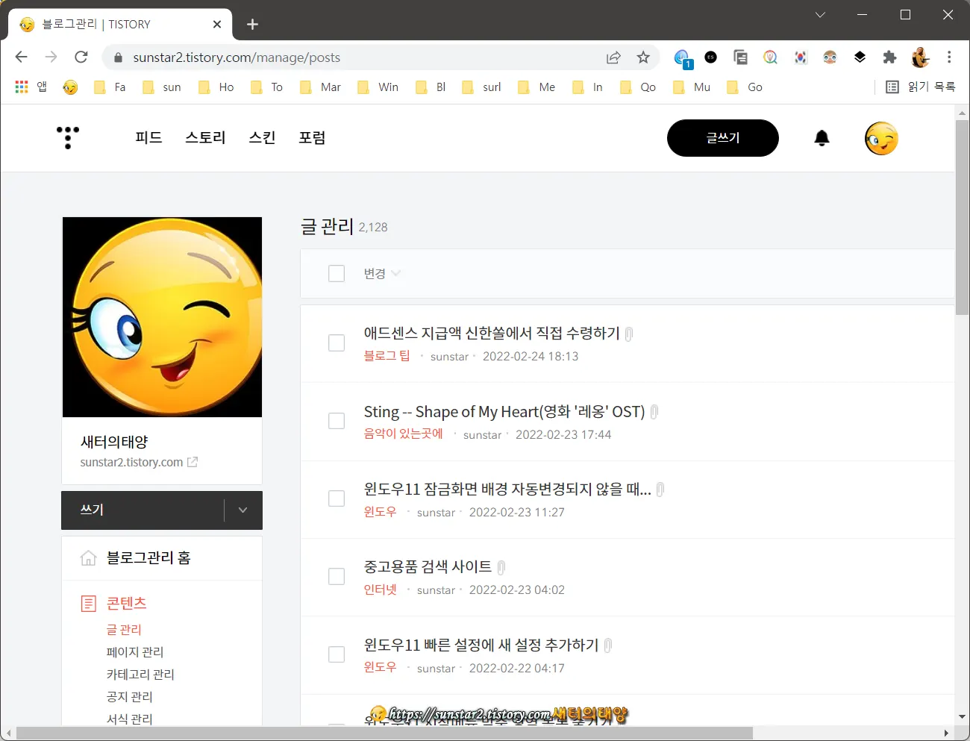This screenshot has height=741, width=970.
Task: Bookmark this page using the star icon
Action: (643, 57)
